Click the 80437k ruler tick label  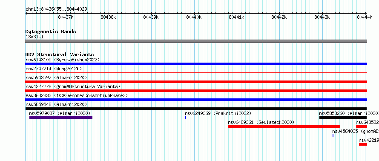[66, 17]
